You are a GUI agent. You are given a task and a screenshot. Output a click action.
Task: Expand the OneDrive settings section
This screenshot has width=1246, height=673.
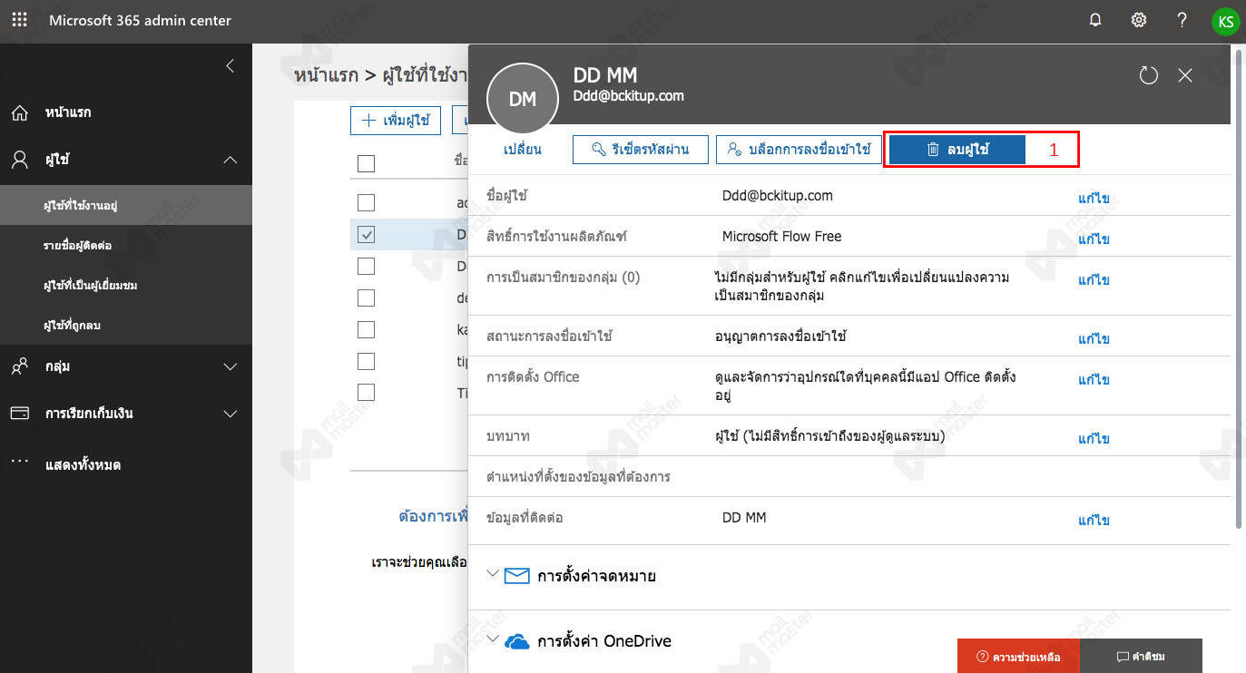493,640
